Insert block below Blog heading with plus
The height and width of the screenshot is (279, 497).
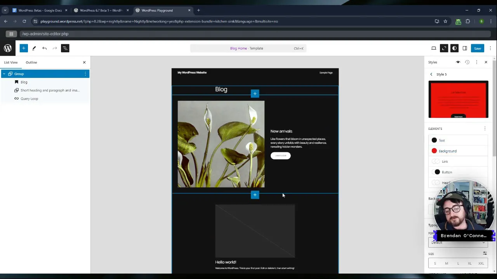click(x=255, y=93)
